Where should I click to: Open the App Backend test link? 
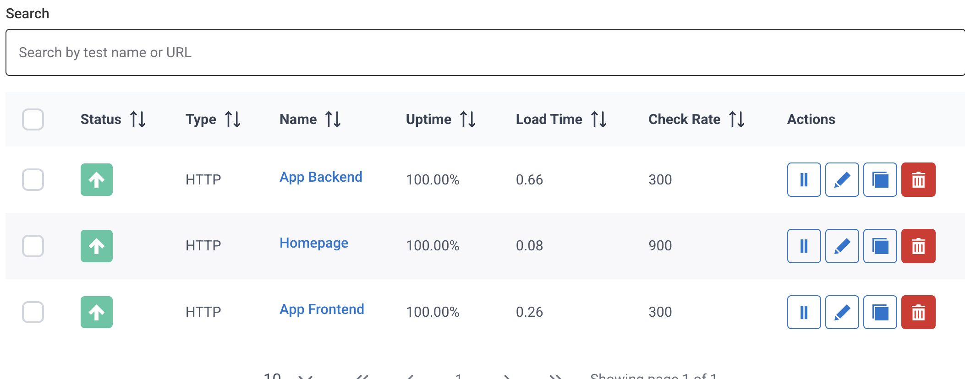coord(321,177)
